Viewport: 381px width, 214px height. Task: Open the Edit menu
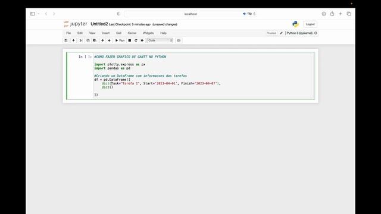(x=80, y=33)
